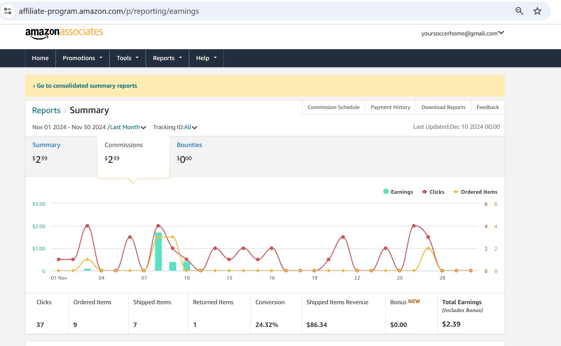Click the 01 Nov x-axis label
The image size is (561, 346).
click(x=59, y=278)
